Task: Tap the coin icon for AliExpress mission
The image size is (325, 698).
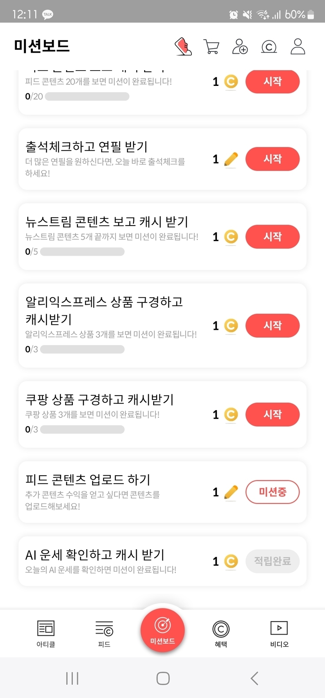Action: coord(231,326)
